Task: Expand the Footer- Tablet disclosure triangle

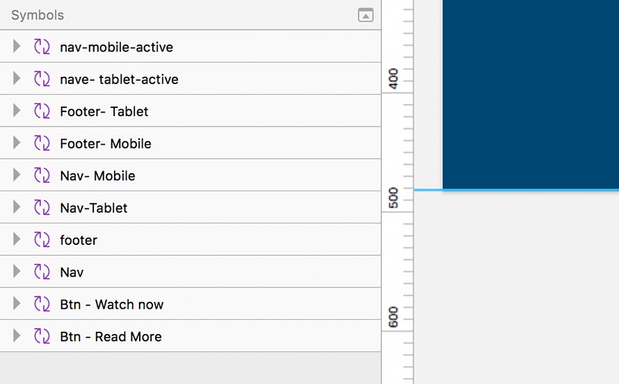Action: (17, 111)
